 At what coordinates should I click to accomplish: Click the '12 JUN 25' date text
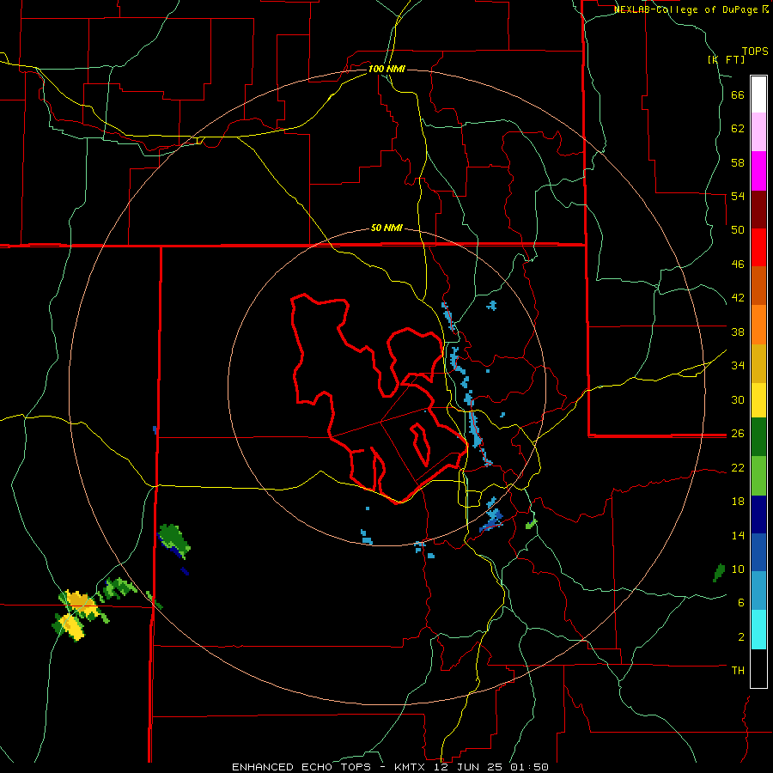(x=469, y=767)
